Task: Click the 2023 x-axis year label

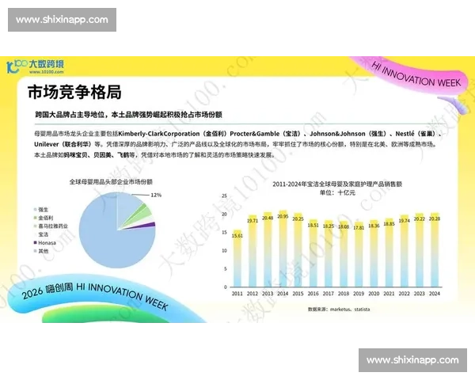Action: pyautogui.click(x=420, y=294)
